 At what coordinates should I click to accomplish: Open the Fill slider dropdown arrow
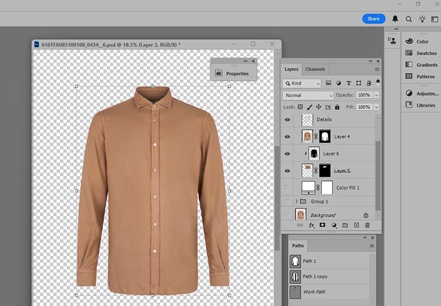(376, 107)
